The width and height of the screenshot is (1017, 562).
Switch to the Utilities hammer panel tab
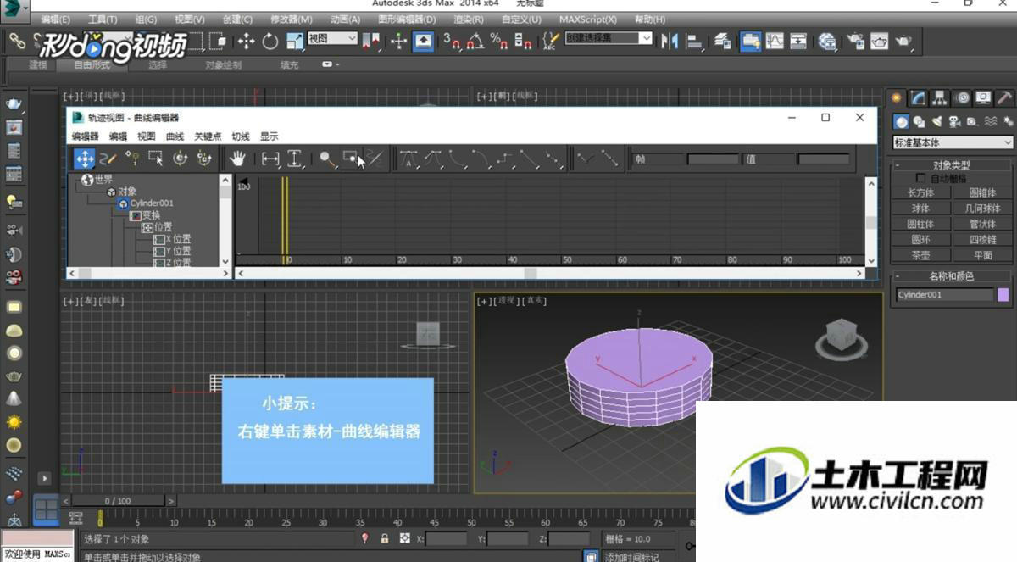coord(1004,98)
